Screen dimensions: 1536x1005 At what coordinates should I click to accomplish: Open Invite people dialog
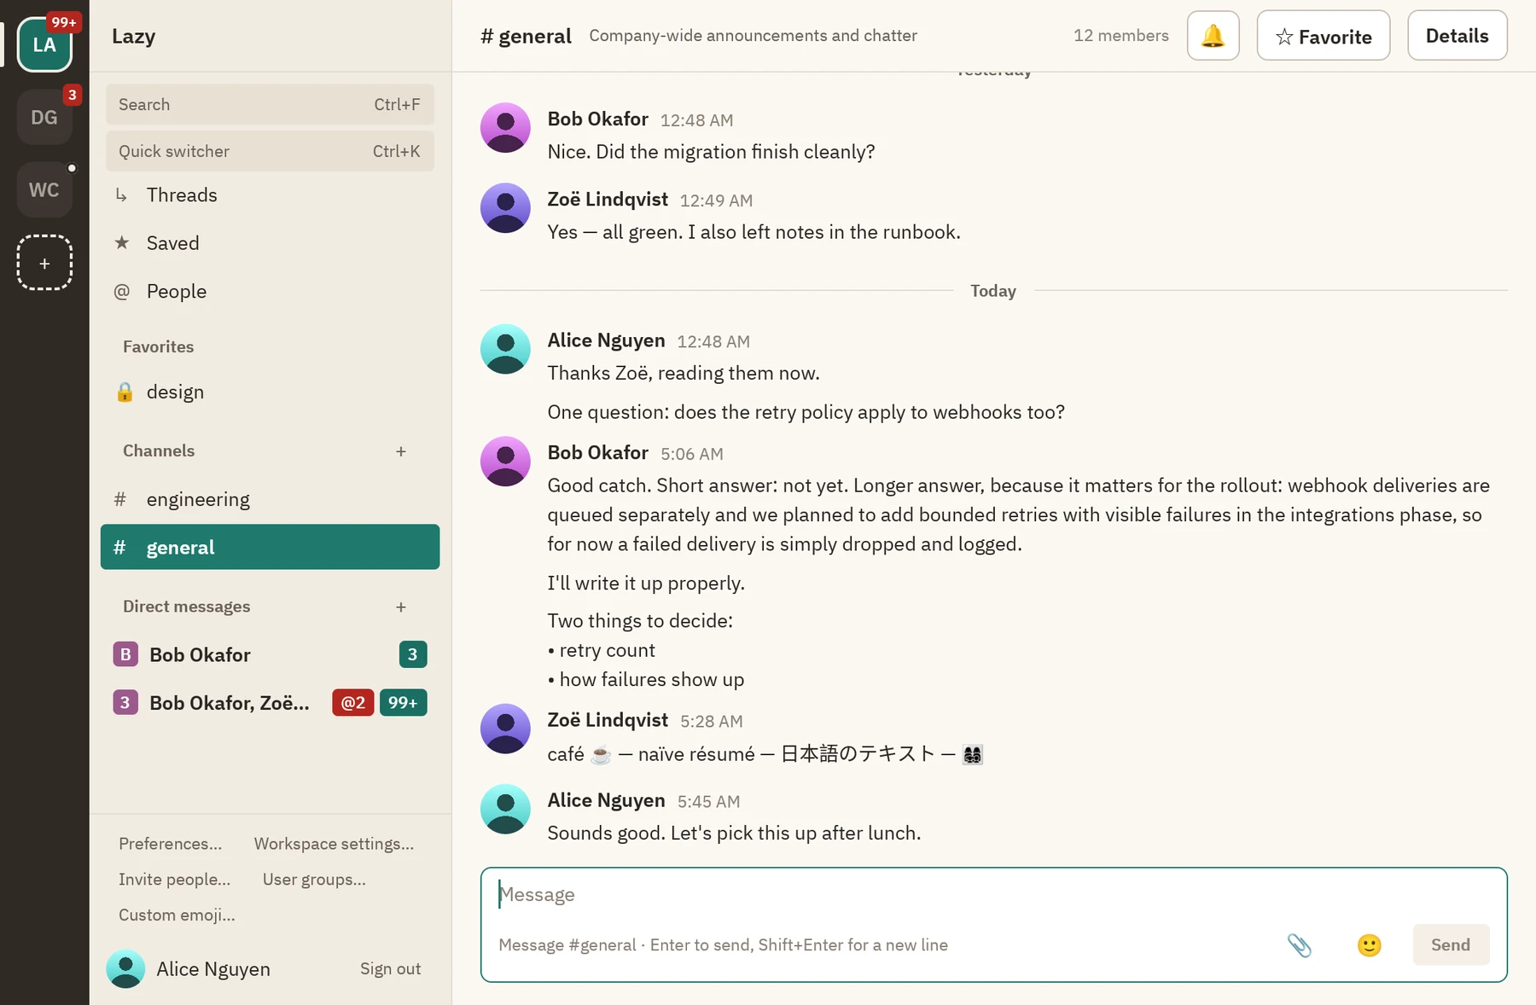tap(174, 880)
